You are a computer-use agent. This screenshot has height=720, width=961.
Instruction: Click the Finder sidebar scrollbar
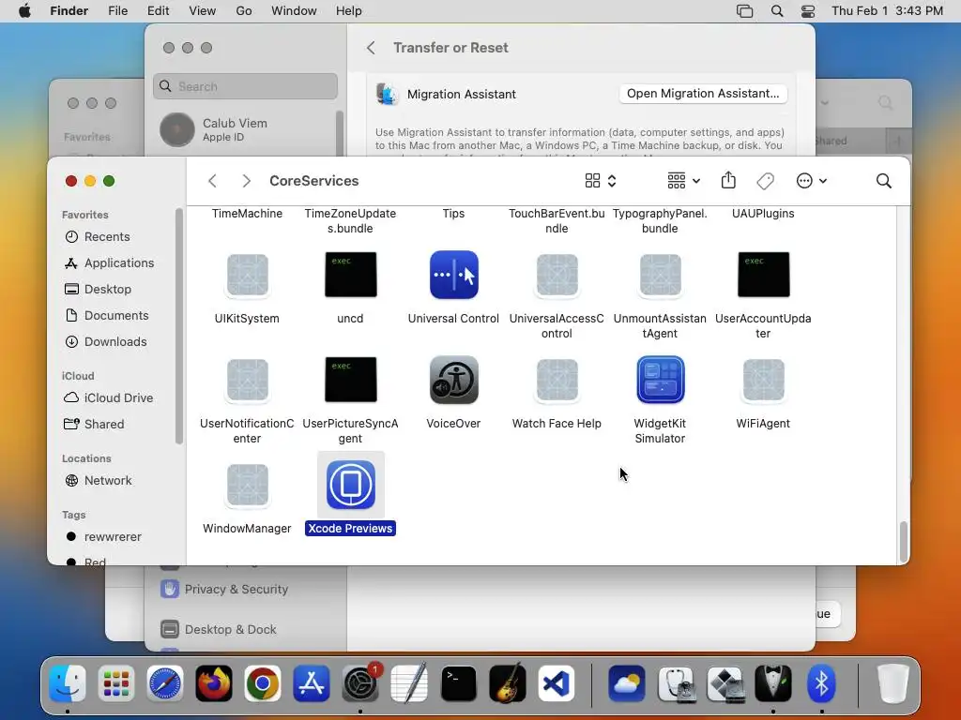pos(179,325)
